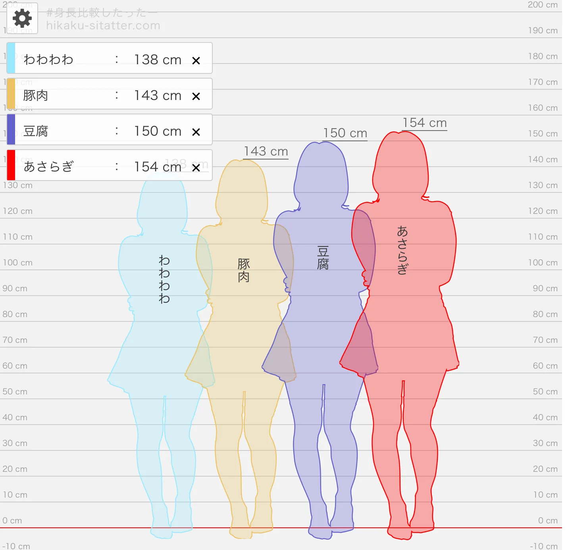This screenshot has width=566, height=550.
Task: Click the vertical 豚肉 label on yellow figure
Action: (244, 270)
